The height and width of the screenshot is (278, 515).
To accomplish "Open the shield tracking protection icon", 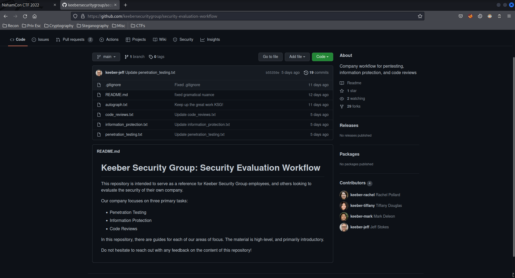I will [x=75, y=16].
